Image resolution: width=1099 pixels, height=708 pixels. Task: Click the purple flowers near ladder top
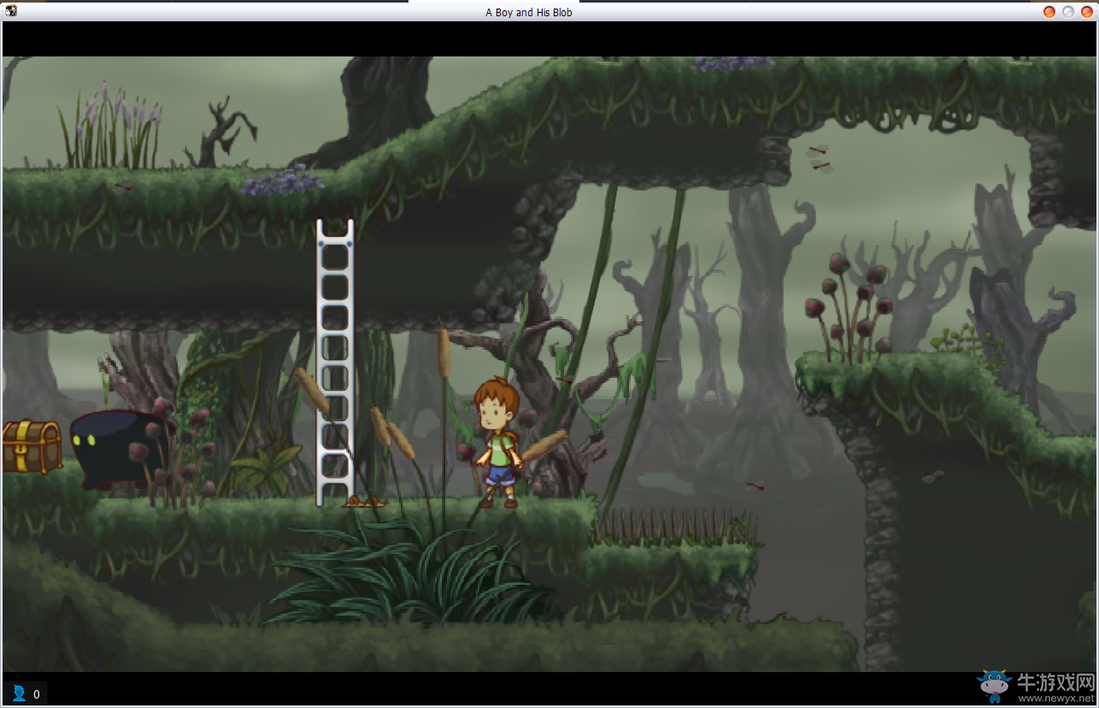(x=284, y=180)
